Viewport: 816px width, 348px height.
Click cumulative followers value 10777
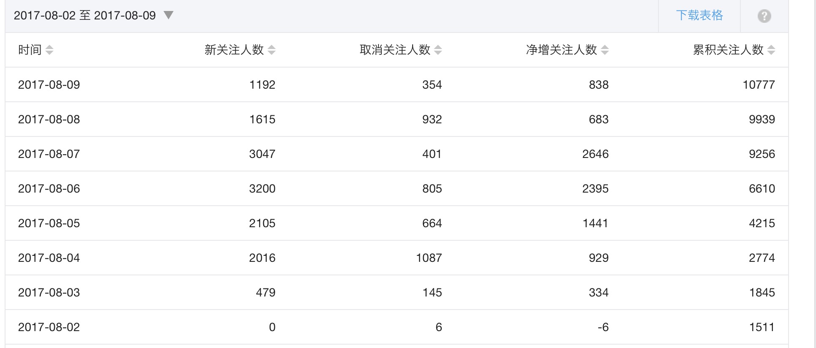[x=759, y=84]
